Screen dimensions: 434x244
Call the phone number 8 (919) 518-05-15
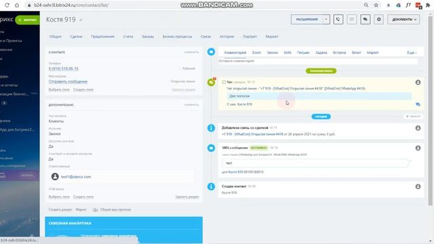coord(63,68)
